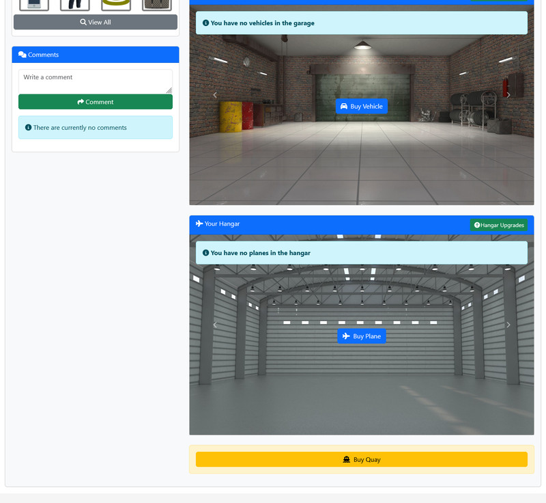Submit with the green Comment button
This screenshot has height=503, width=546.
pyautogui.click(x=96, y=102)
